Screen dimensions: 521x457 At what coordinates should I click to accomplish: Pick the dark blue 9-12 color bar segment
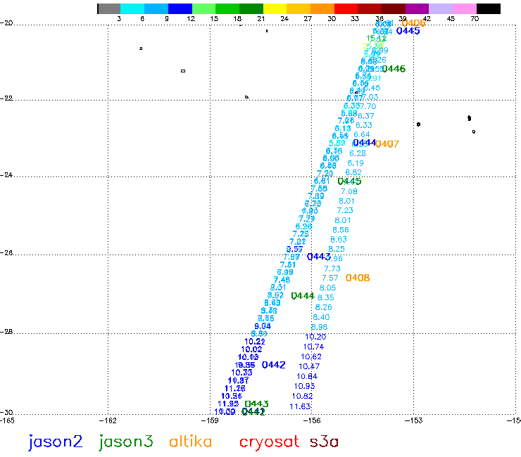coord(180,8)
